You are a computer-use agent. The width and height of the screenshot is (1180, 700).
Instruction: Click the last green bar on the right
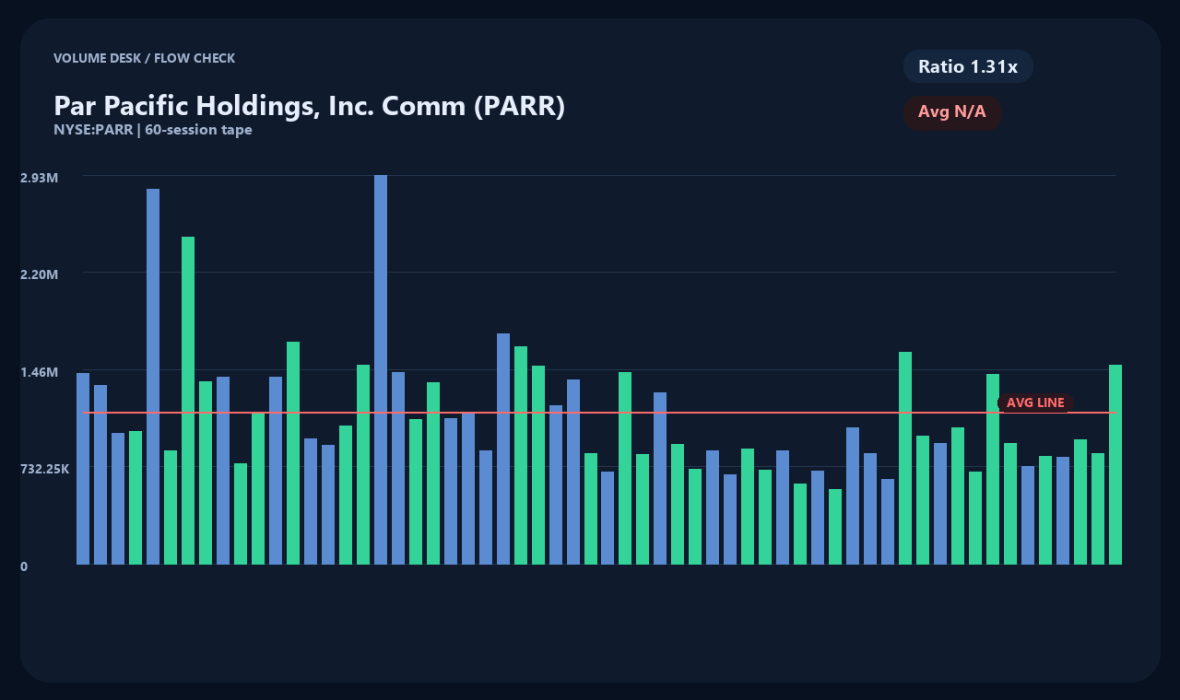[1115, 464]
